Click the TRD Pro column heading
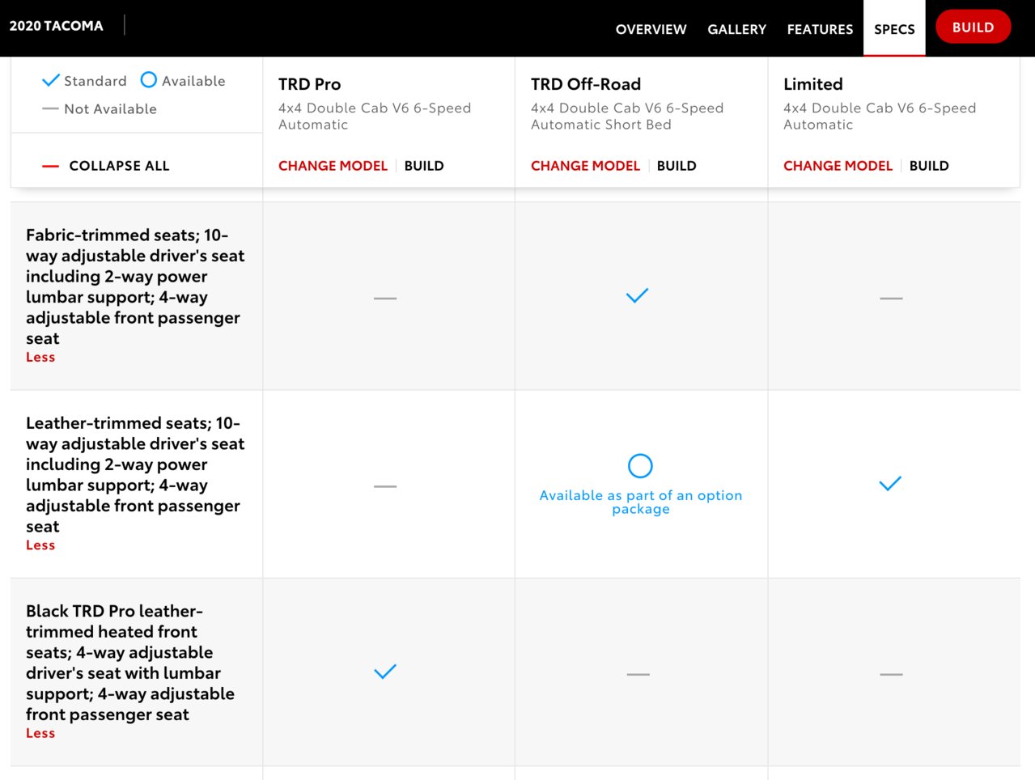This screenshot has width=1035, height=780. [309, 84]
